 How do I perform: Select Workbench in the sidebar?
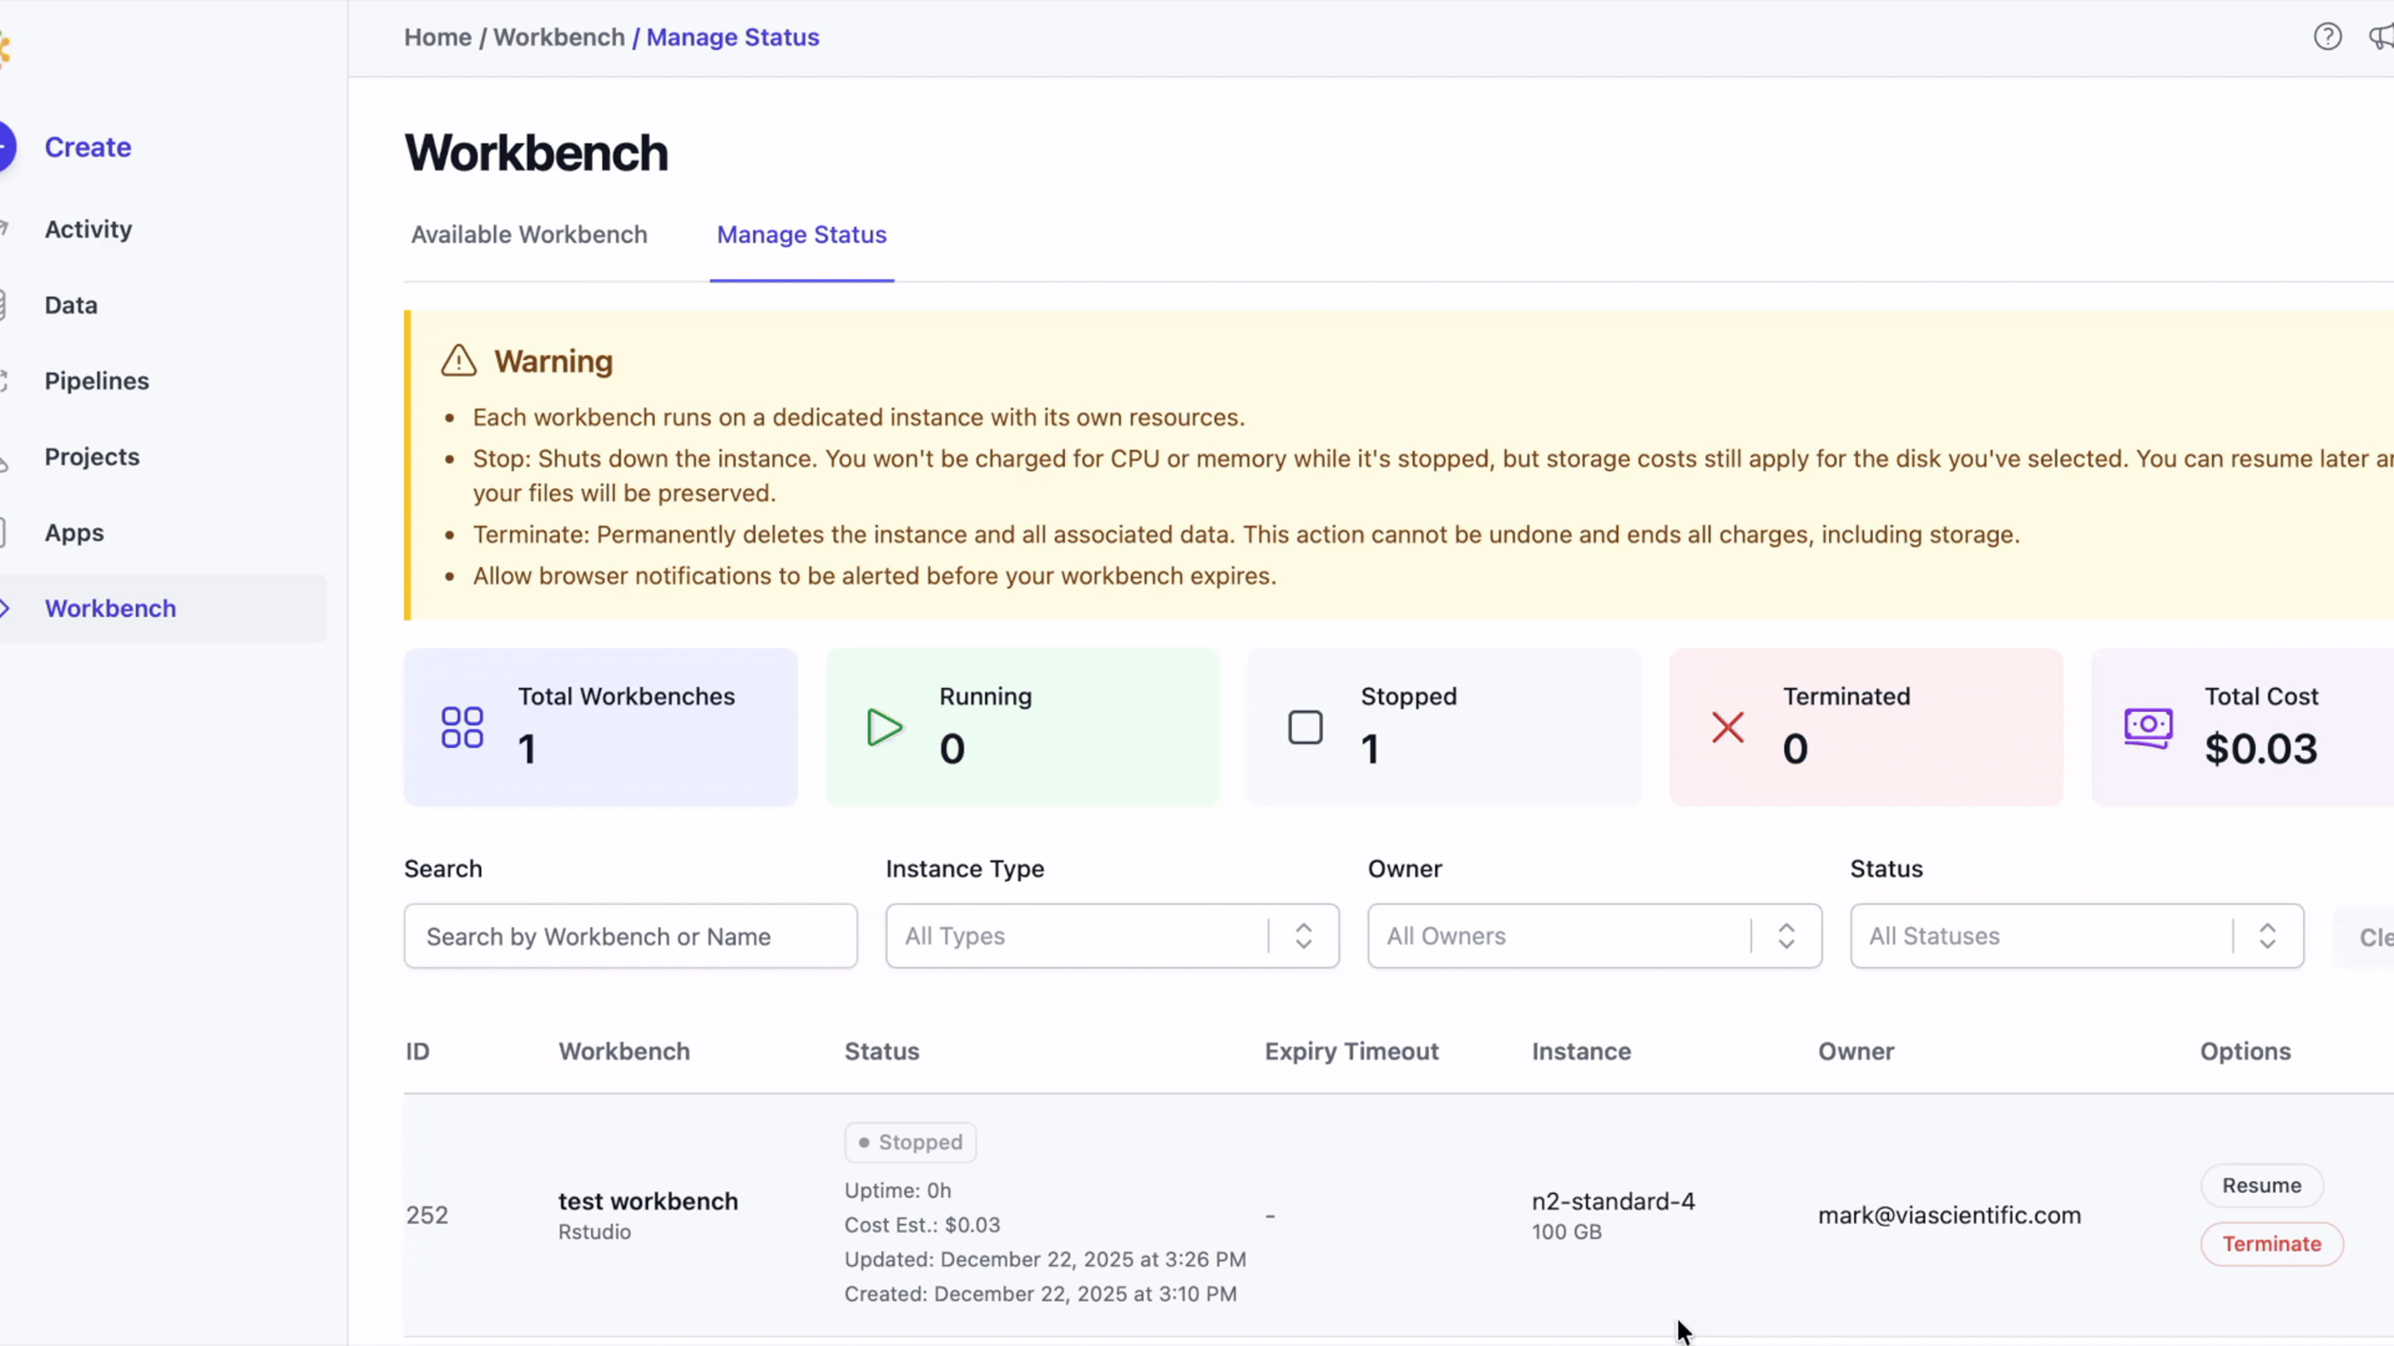[x=111, y=608]
